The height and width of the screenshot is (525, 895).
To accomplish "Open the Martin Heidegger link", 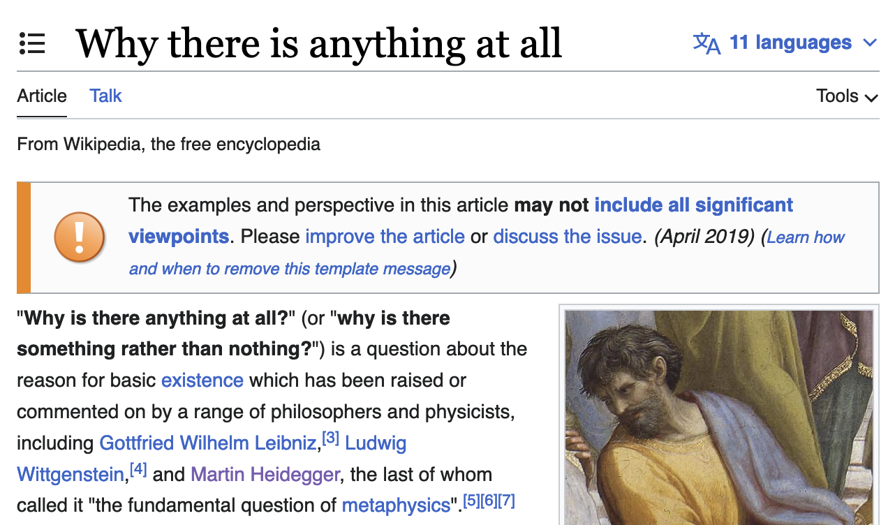I will point(265,475).
